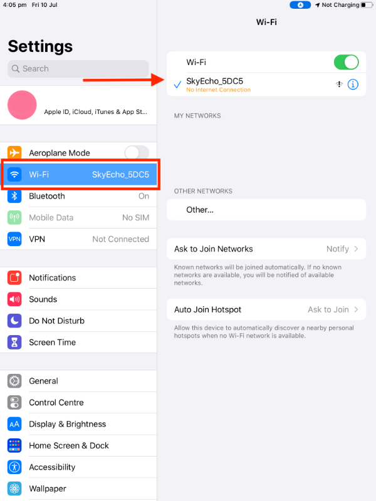The height and width of the screenshot is (501, 376).
Task: Expand Ask to Join Networks option
Action: pos(266,249)
